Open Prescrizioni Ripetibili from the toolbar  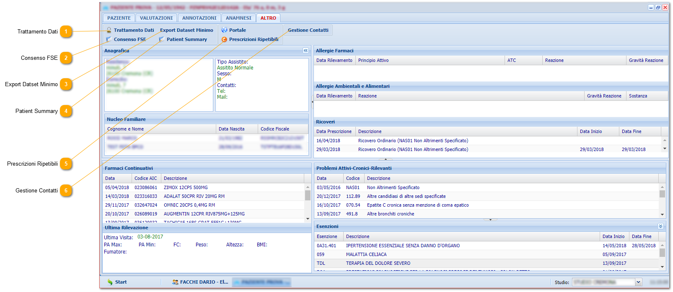pyautogui.click(x=250, y=39)
